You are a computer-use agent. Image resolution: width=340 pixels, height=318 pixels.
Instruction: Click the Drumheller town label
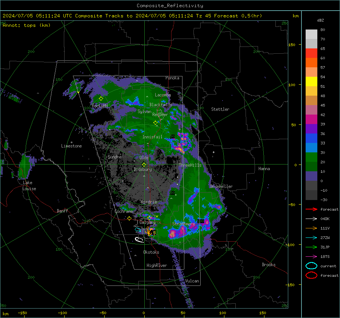tap(221, 186)
